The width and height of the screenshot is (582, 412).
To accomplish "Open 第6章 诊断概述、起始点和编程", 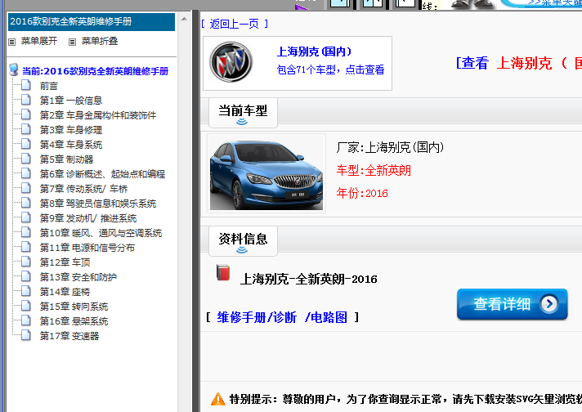I will 102,174.
